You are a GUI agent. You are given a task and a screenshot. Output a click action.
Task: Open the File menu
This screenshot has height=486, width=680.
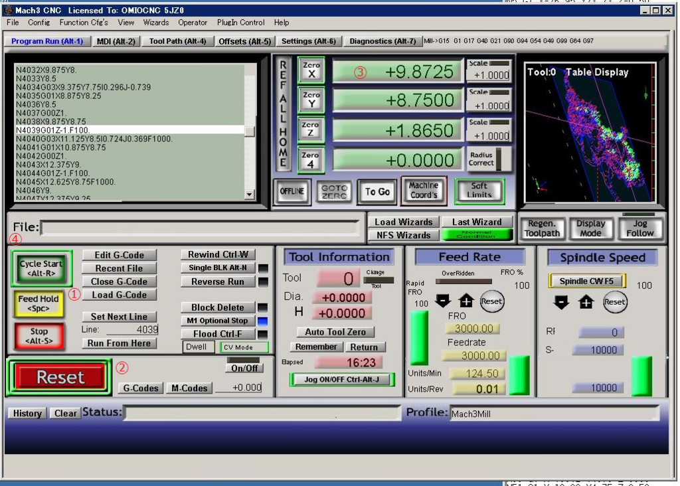tap(13, 23)
